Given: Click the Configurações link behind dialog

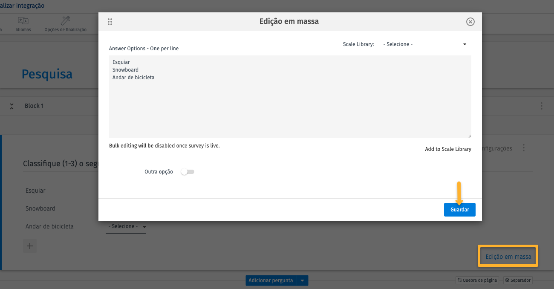Looking at the screenshot, I should (x=497, y=148).
